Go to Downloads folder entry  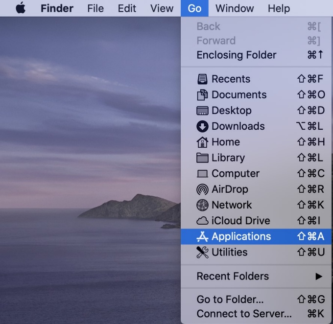[256, 126]
